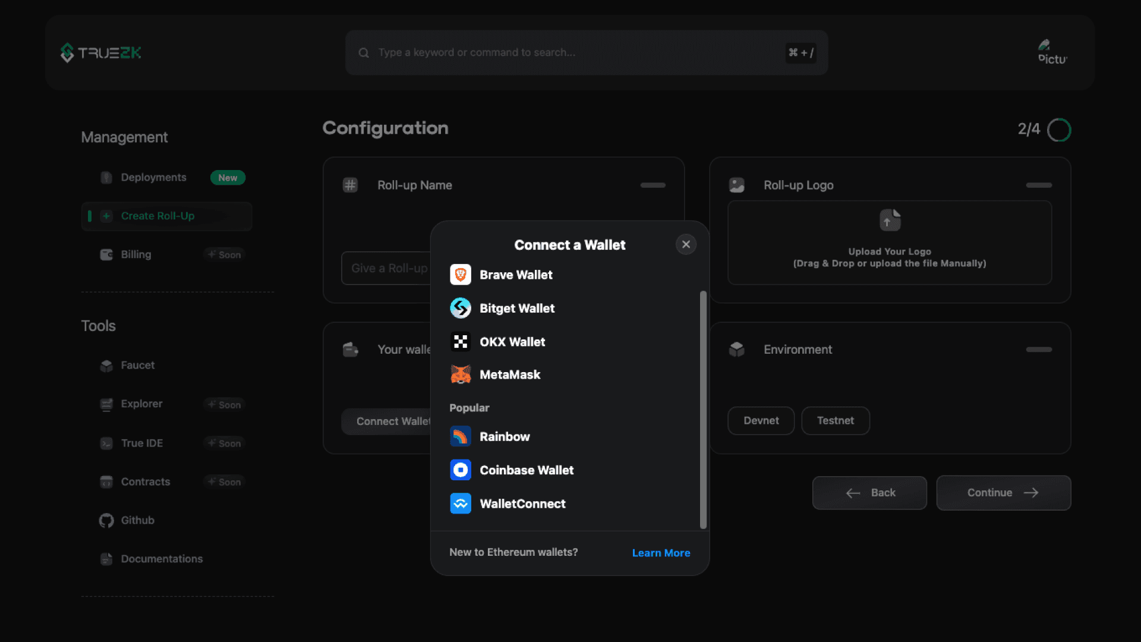1141x642 pixels.
Task: Open Create Roll-Up in the sidebar
Action: [x=166, y=216]
